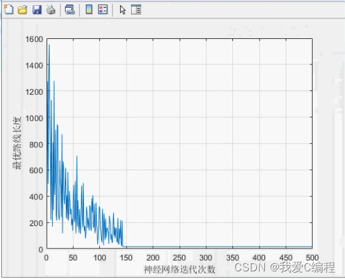Viewport: 345px width, 279px height.
Task: Open the Property Inspector panel icon
Action: (136, 10)
